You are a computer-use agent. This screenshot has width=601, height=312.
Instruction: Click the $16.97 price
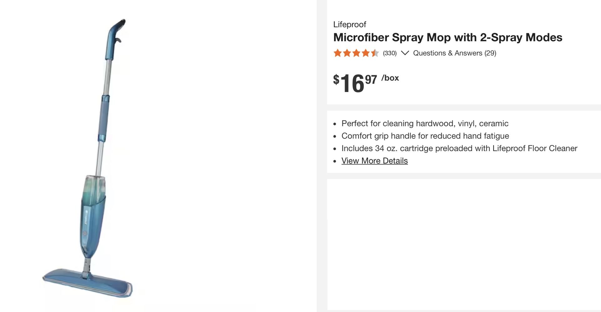coord(355,83)
